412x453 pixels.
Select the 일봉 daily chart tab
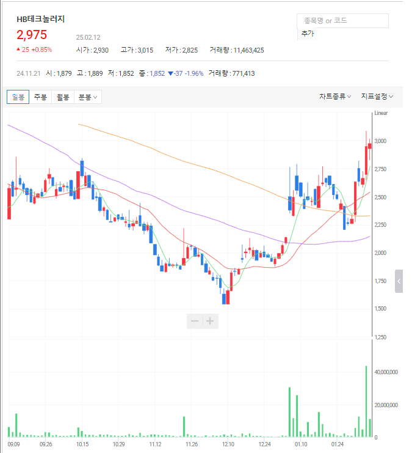[x=18, y=97]
